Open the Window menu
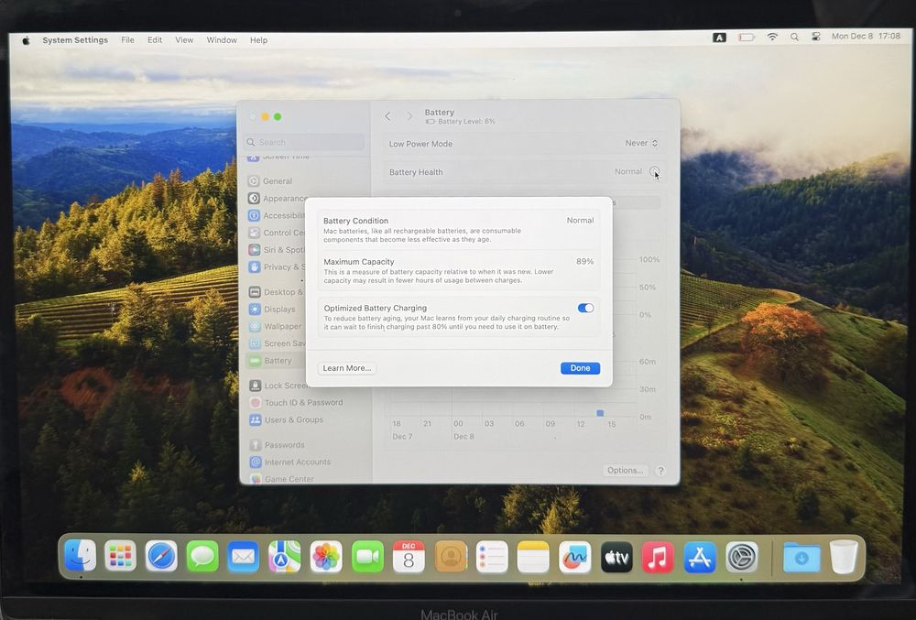The height and width of the screenshot is (620, 916). pyautogui.click(x=222, y=40)
